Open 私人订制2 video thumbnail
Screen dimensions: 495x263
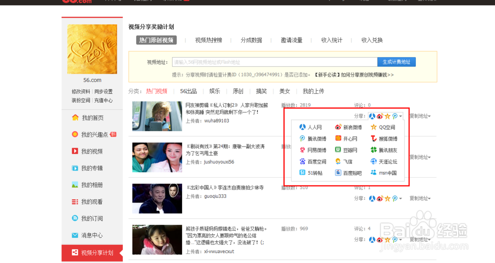(x=157, y=116)
